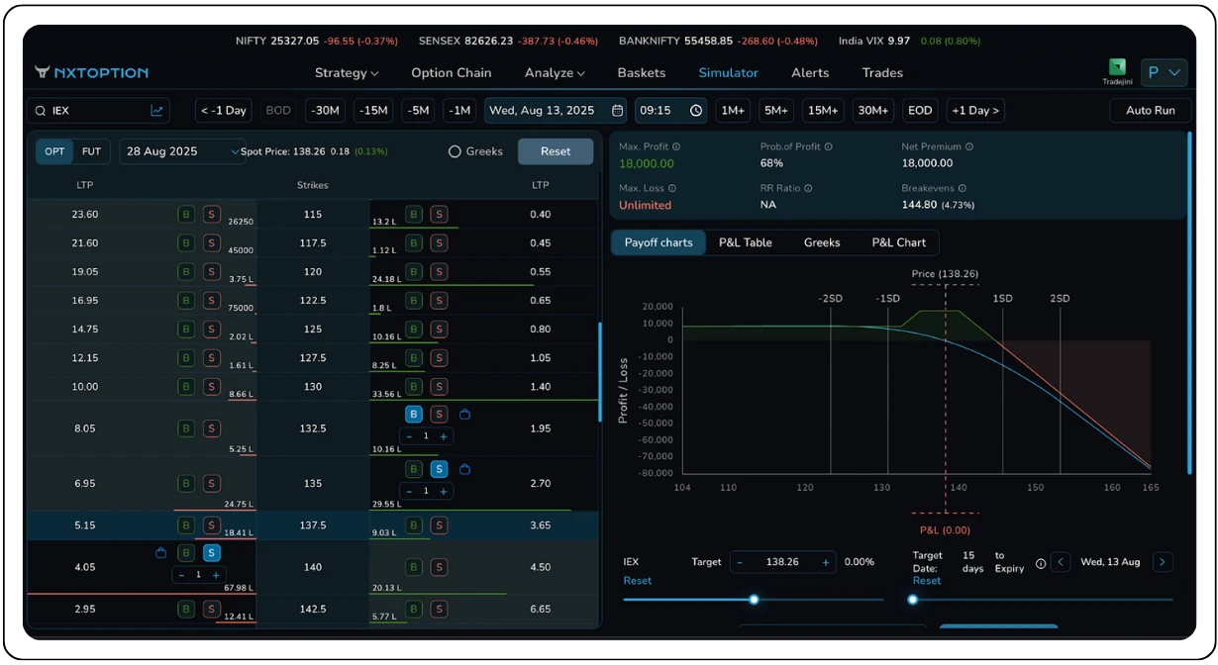The image size is (1218, 665).
Task: Increase 140 call lot quantity
Action: point(215,575)
